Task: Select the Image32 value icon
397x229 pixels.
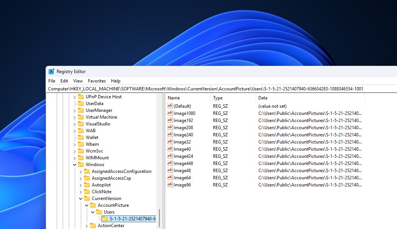Action: (170, 142)
